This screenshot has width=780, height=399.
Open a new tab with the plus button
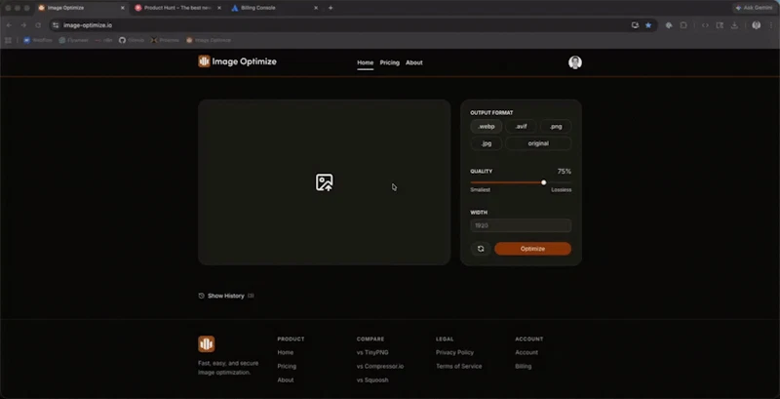(x=331, y=8)
